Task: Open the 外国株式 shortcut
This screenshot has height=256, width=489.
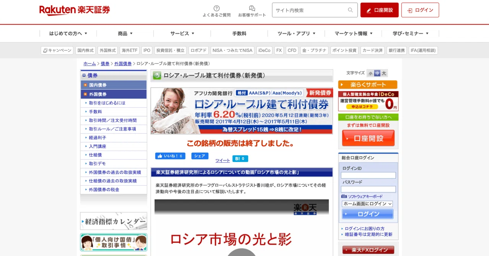Action: point(107,50)
